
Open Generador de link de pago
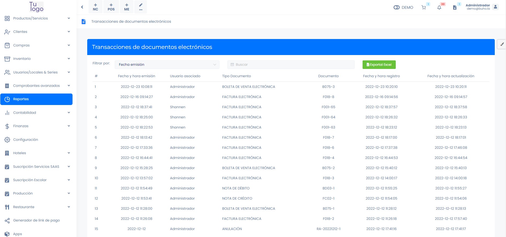(36, 220)
